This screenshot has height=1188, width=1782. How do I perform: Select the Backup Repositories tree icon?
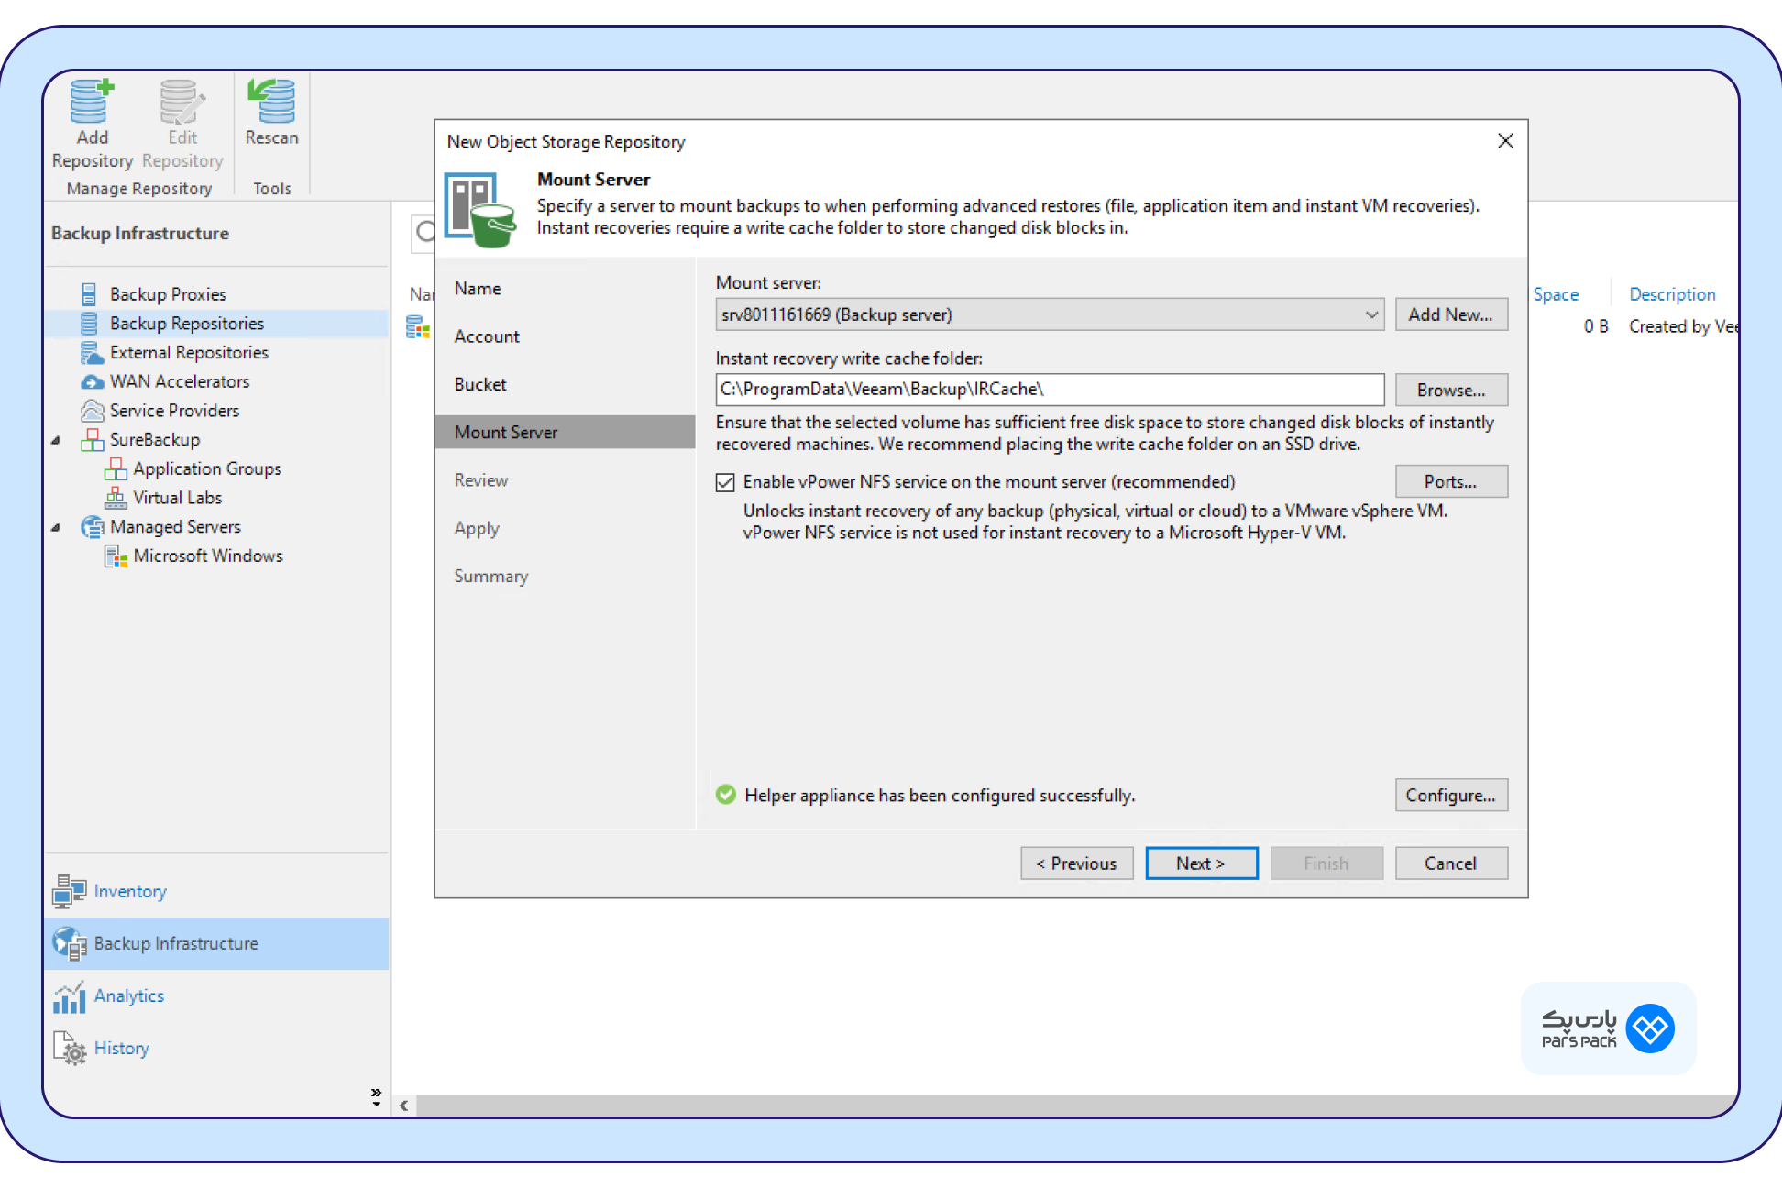89,324
